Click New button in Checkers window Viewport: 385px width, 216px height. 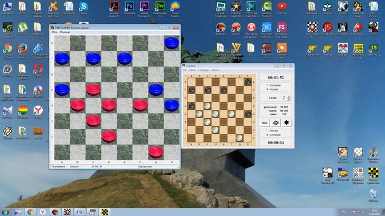(265, 122)
